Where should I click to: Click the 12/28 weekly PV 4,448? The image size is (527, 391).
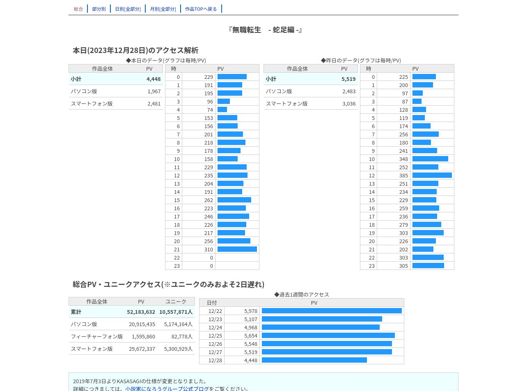251,360
